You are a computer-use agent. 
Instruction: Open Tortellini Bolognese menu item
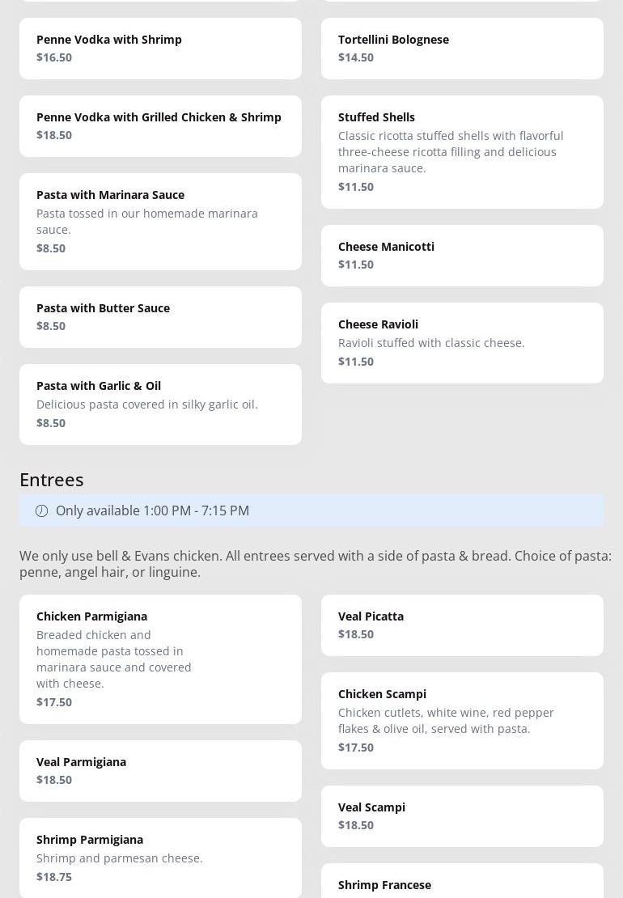click(x=462, y=49)
